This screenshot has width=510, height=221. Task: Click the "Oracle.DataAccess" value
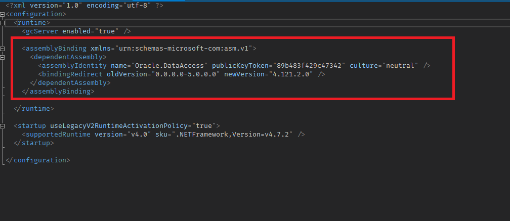(169, 65)
